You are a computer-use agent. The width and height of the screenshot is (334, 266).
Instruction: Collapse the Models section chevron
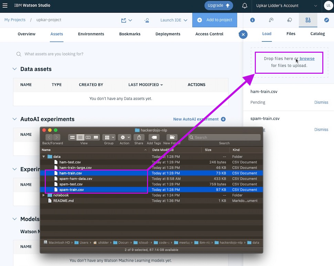click(x=14, y=219)
